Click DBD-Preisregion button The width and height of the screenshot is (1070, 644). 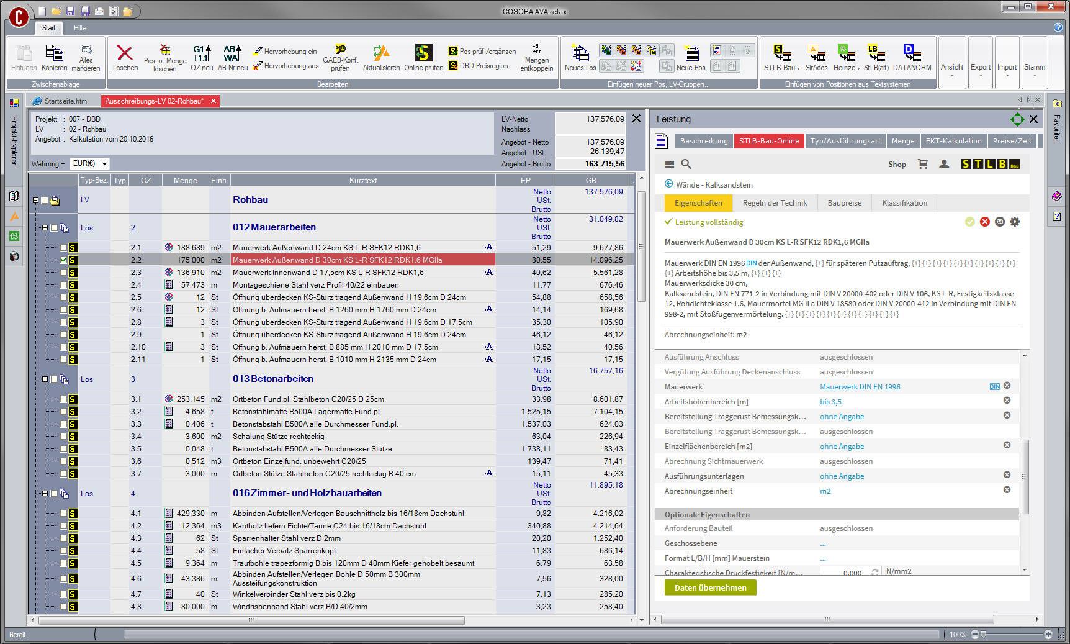478,66
